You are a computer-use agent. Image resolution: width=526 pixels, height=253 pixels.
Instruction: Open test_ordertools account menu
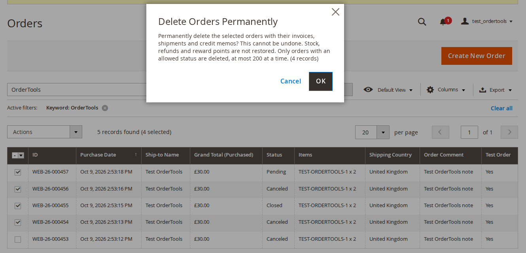tap(487, 21)
